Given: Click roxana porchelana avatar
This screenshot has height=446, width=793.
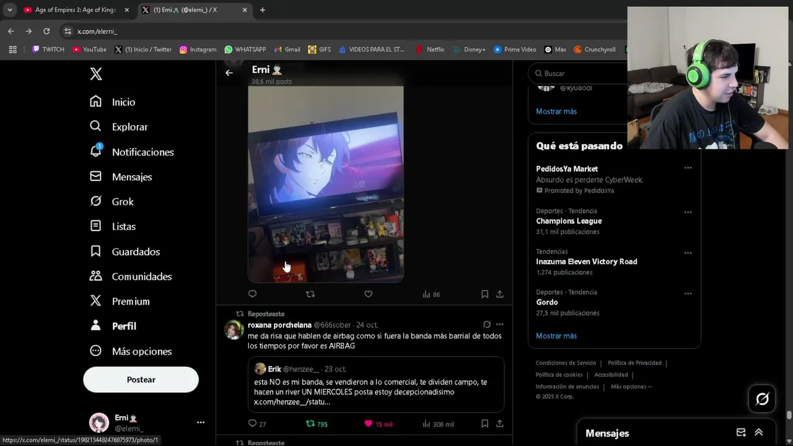Looking at the screenshot, I should click(x=234, y=330).
